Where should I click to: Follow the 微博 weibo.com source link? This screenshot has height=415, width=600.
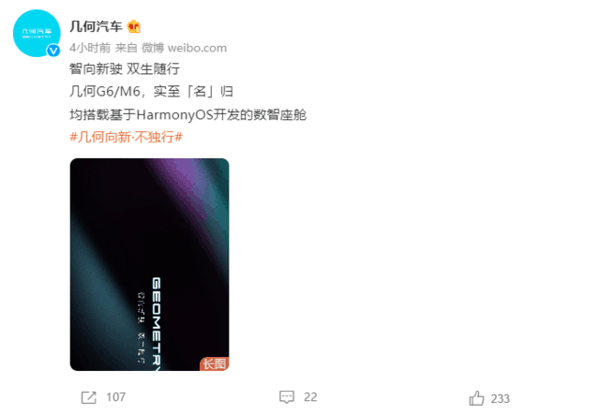[184, 48]
